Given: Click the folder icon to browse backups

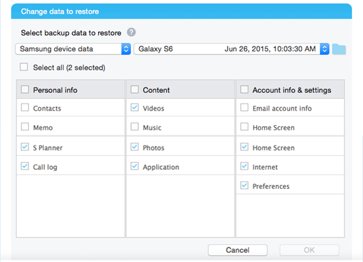Looking at the screenshot, I should (339, 49).
